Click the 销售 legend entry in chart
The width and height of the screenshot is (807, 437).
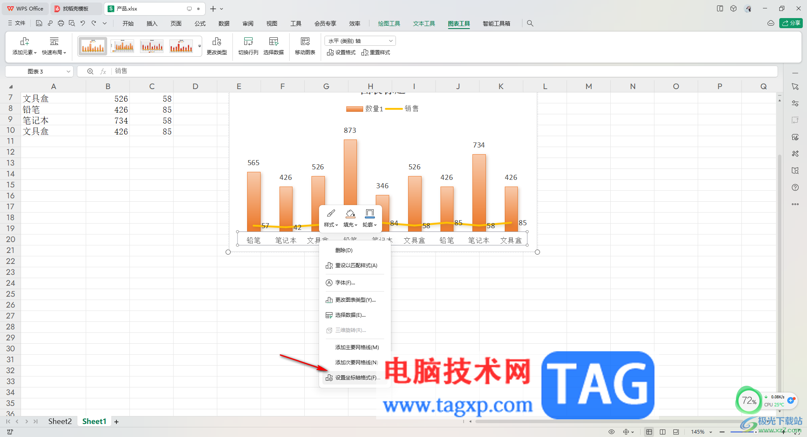402,109
